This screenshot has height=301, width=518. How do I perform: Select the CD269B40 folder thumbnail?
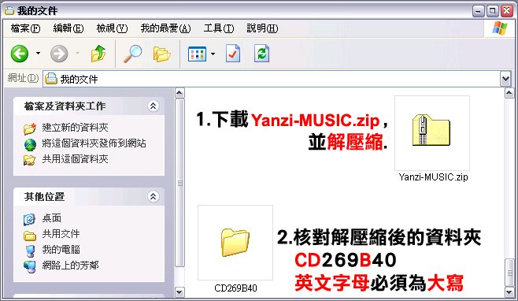click(235, 243)
